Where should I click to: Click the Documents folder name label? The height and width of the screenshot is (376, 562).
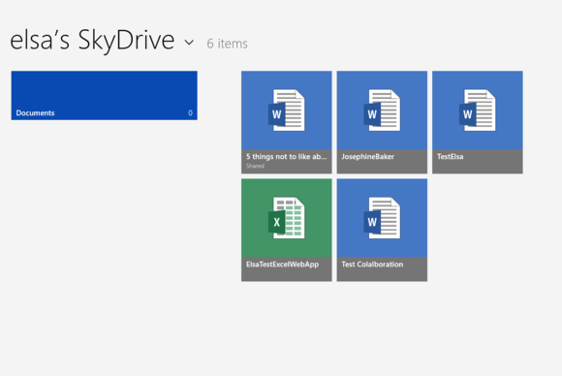(35, 113)
